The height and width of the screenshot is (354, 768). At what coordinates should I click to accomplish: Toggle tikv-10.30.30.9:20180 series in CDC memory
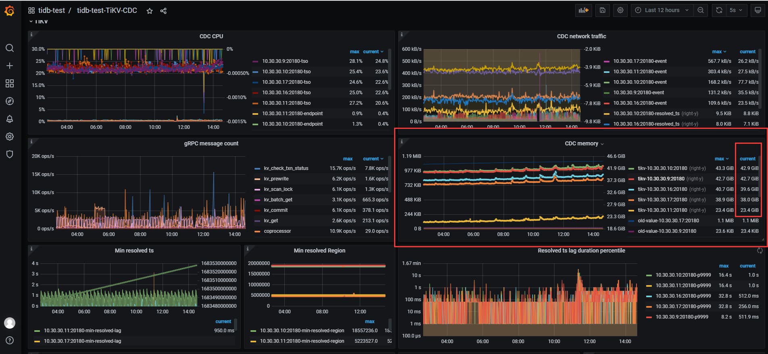point(661,179)
